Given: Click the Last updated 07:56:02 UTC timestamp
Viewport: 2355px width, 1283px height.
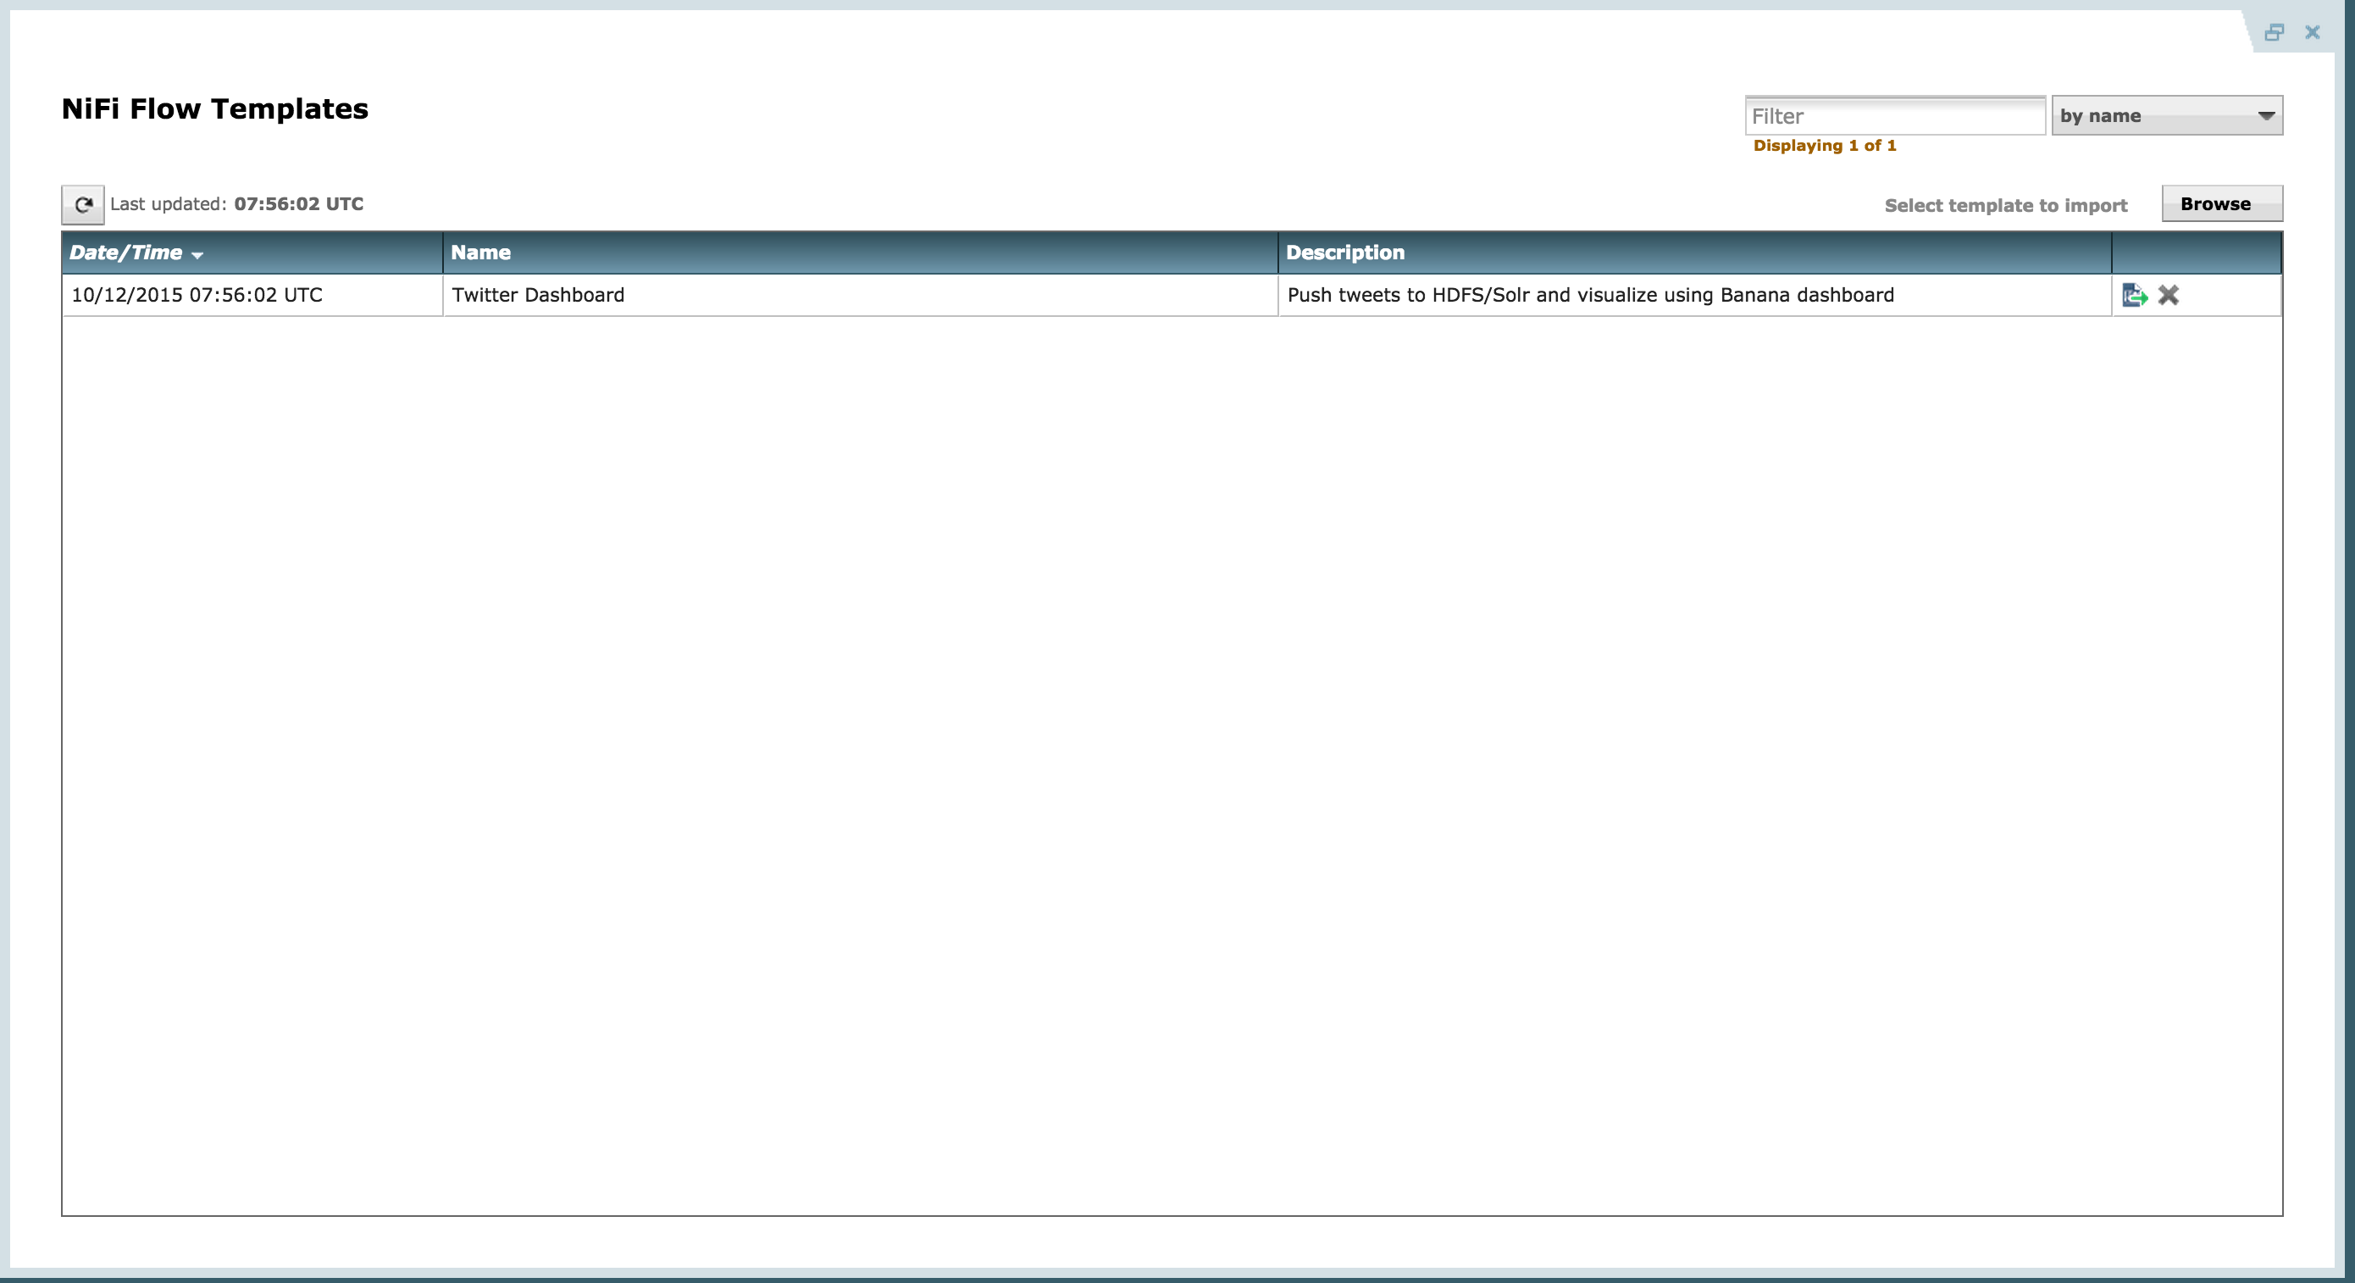Looking at the screenshot, I should click(x=298, y=204).
